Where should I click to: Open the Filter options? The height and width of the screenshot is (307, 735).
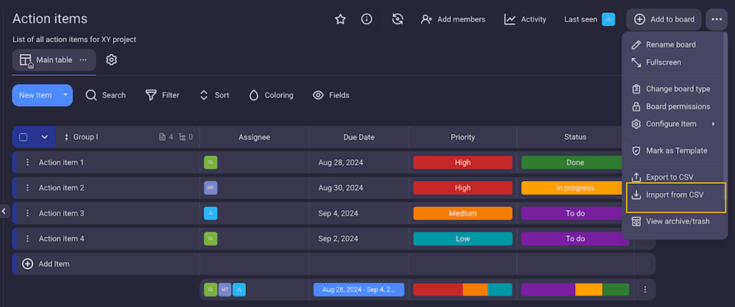[x=162, y=95]
